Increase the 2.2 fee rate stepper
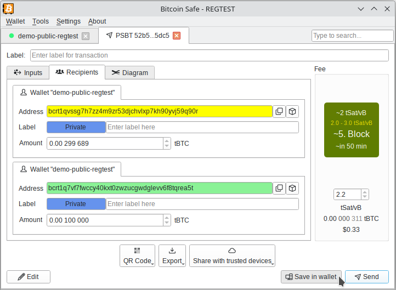Viewport: 396px width, 290px height. (x=365, y=192)
